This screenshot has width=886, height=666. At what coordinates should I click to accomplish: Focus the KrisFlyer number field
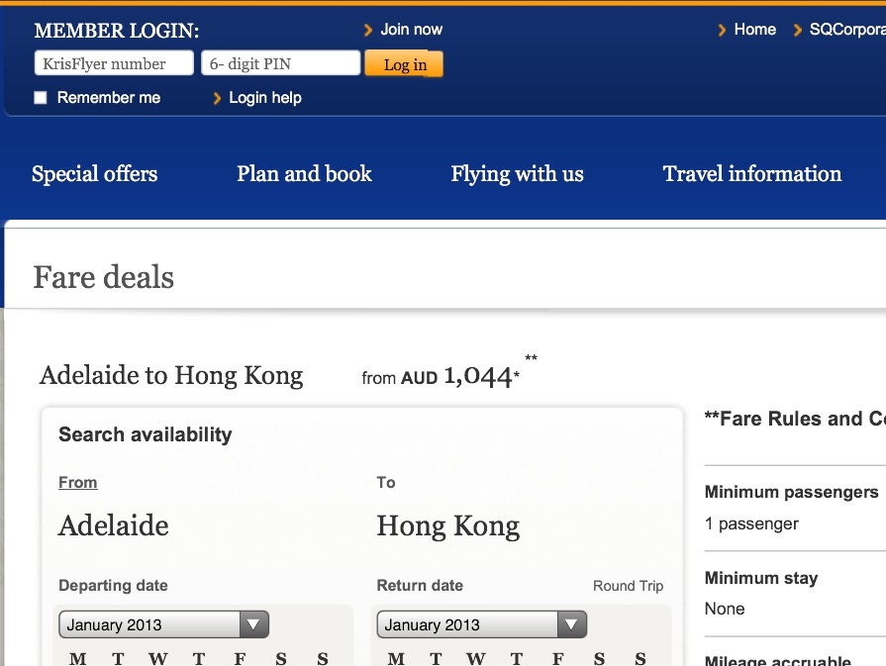(114, 64)
